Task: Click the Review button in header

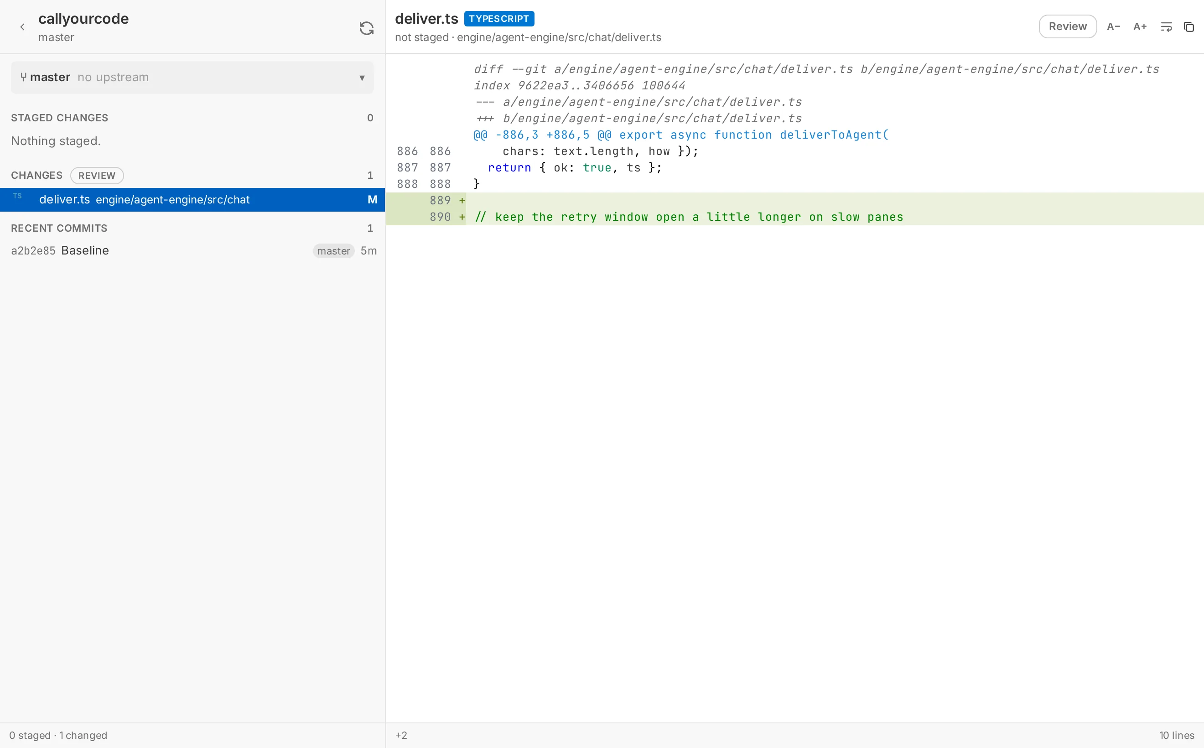Action: 1068,26
